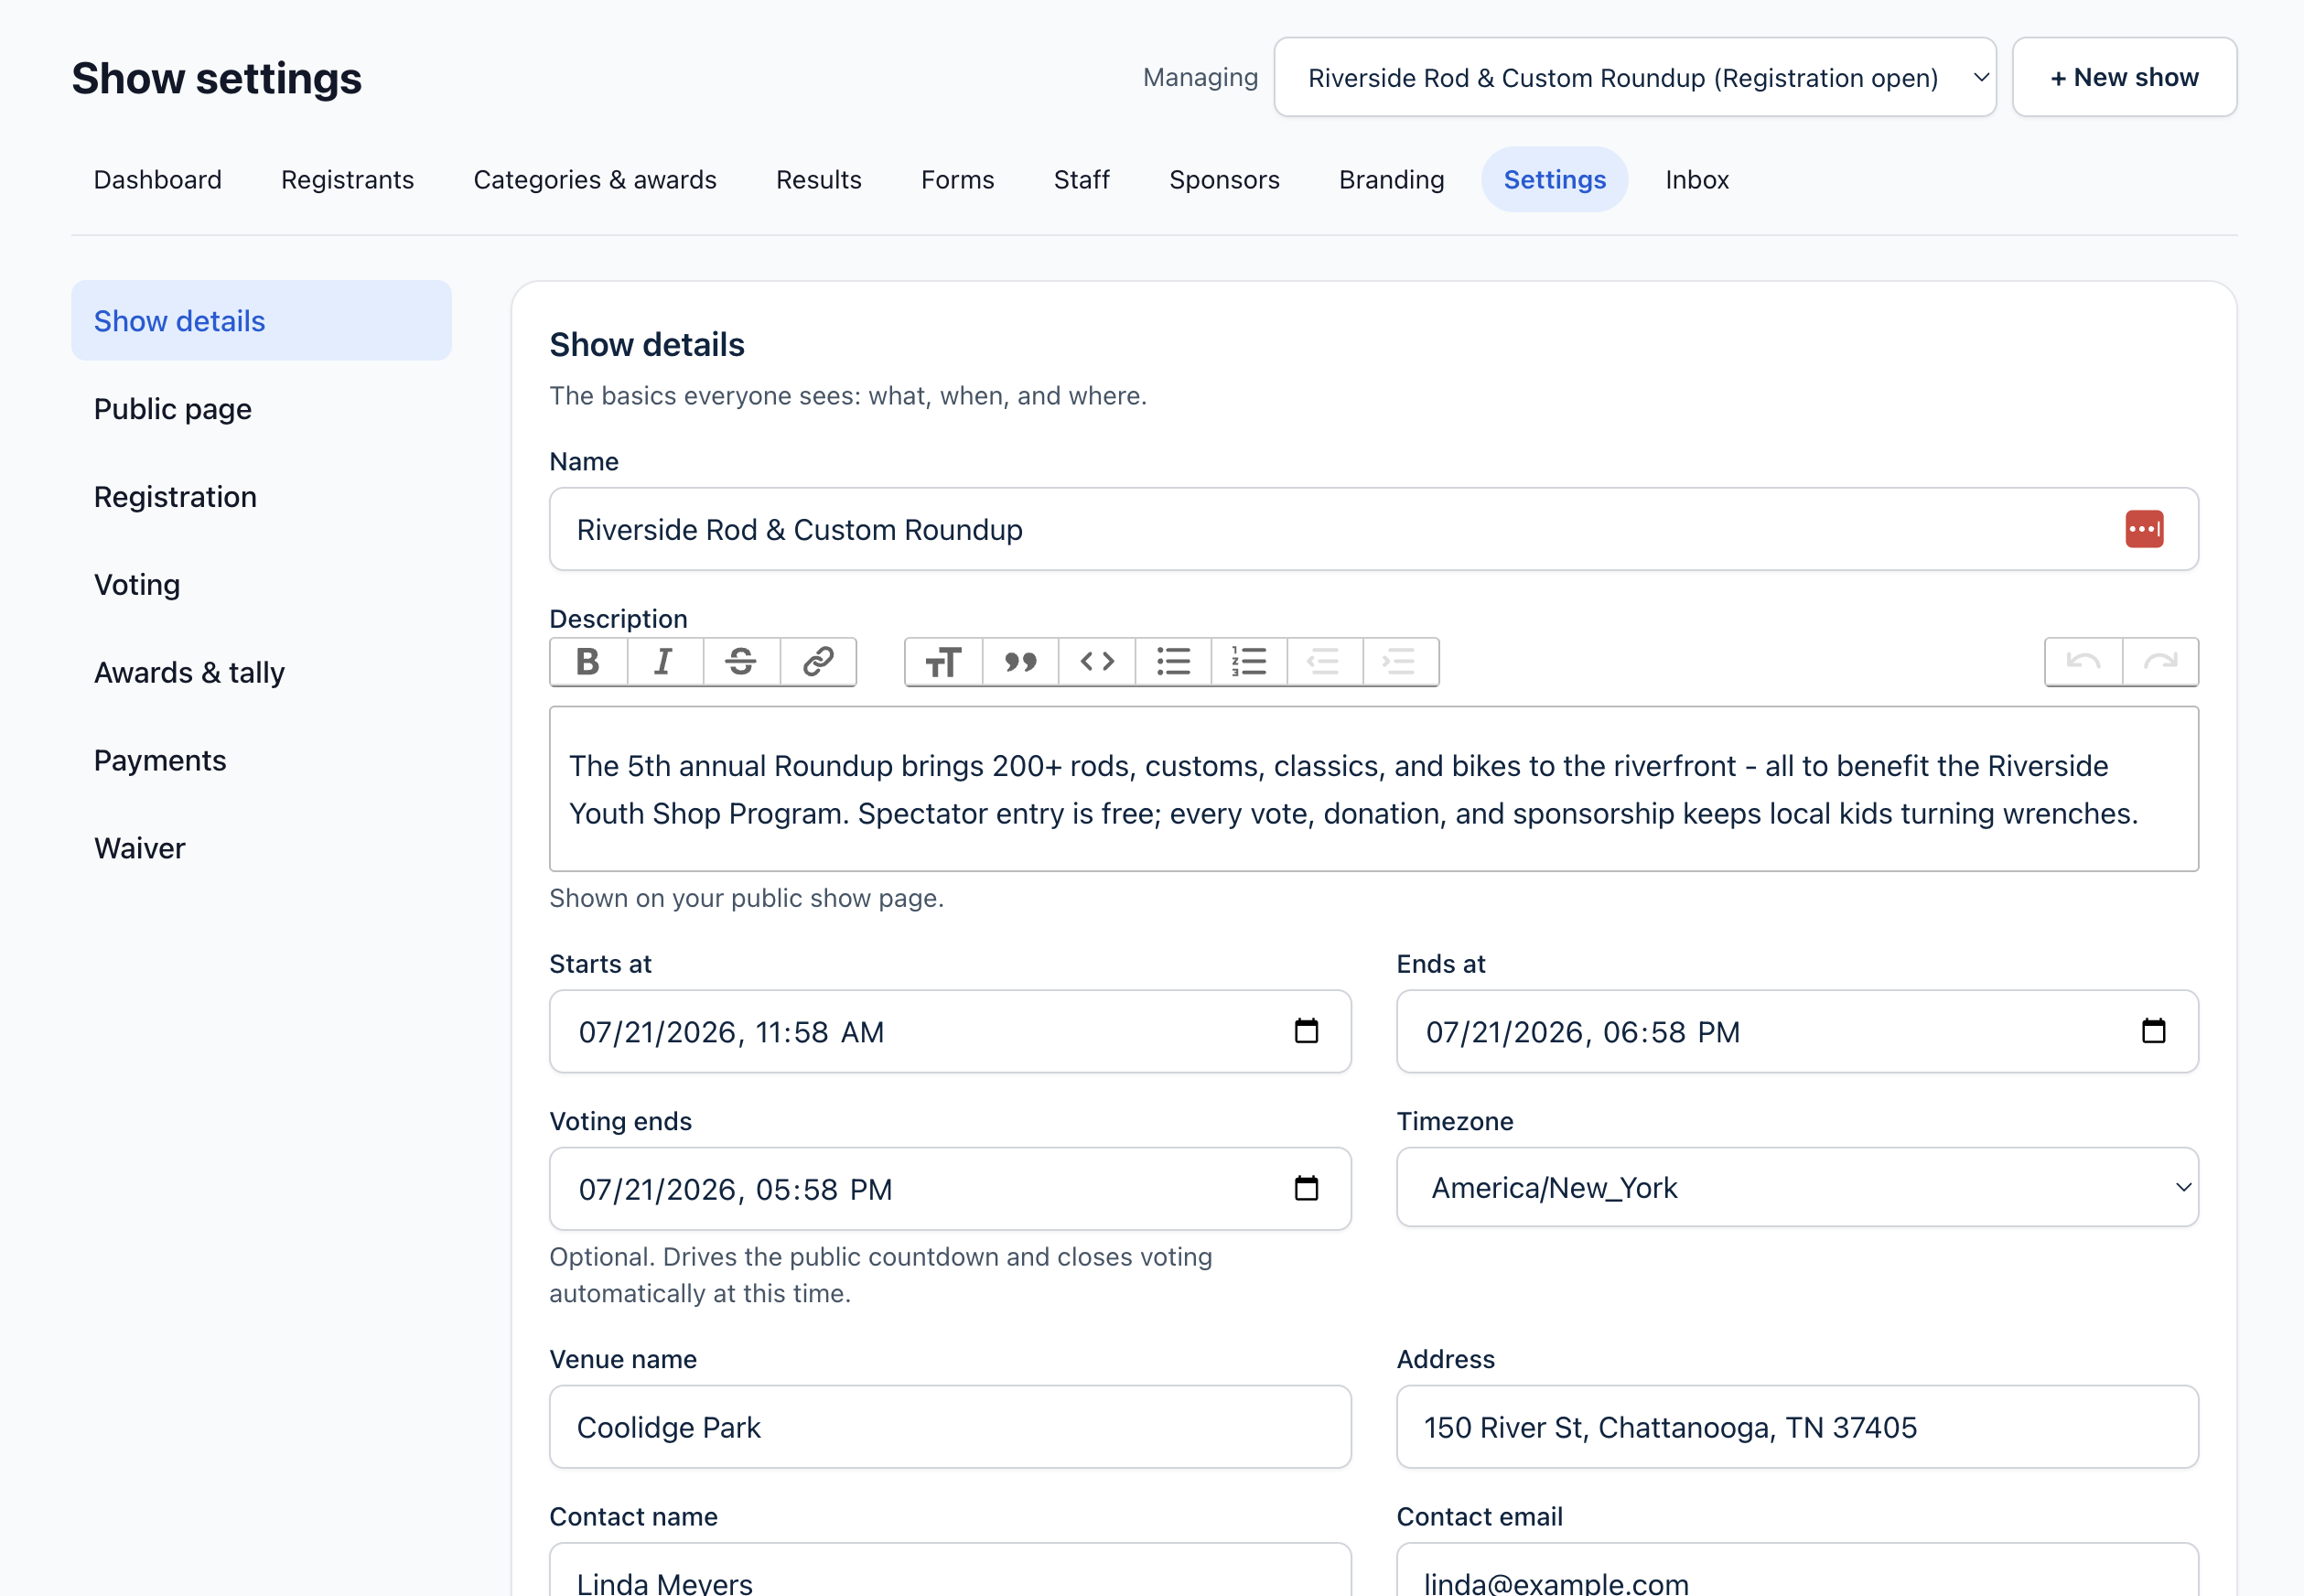Redo description edit

(x=2160, y=662)
